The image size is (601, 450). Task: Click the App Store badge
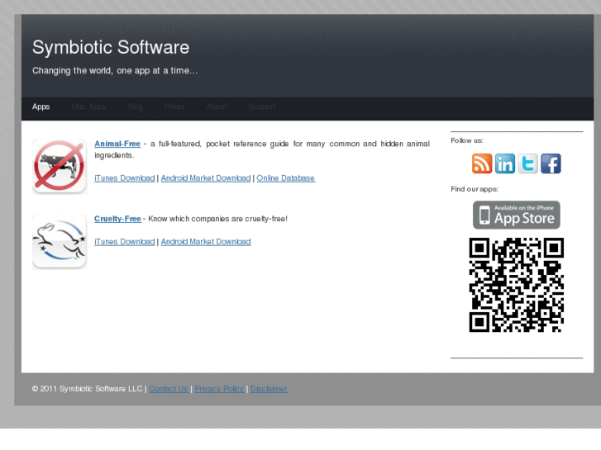[x=517, y=215]
